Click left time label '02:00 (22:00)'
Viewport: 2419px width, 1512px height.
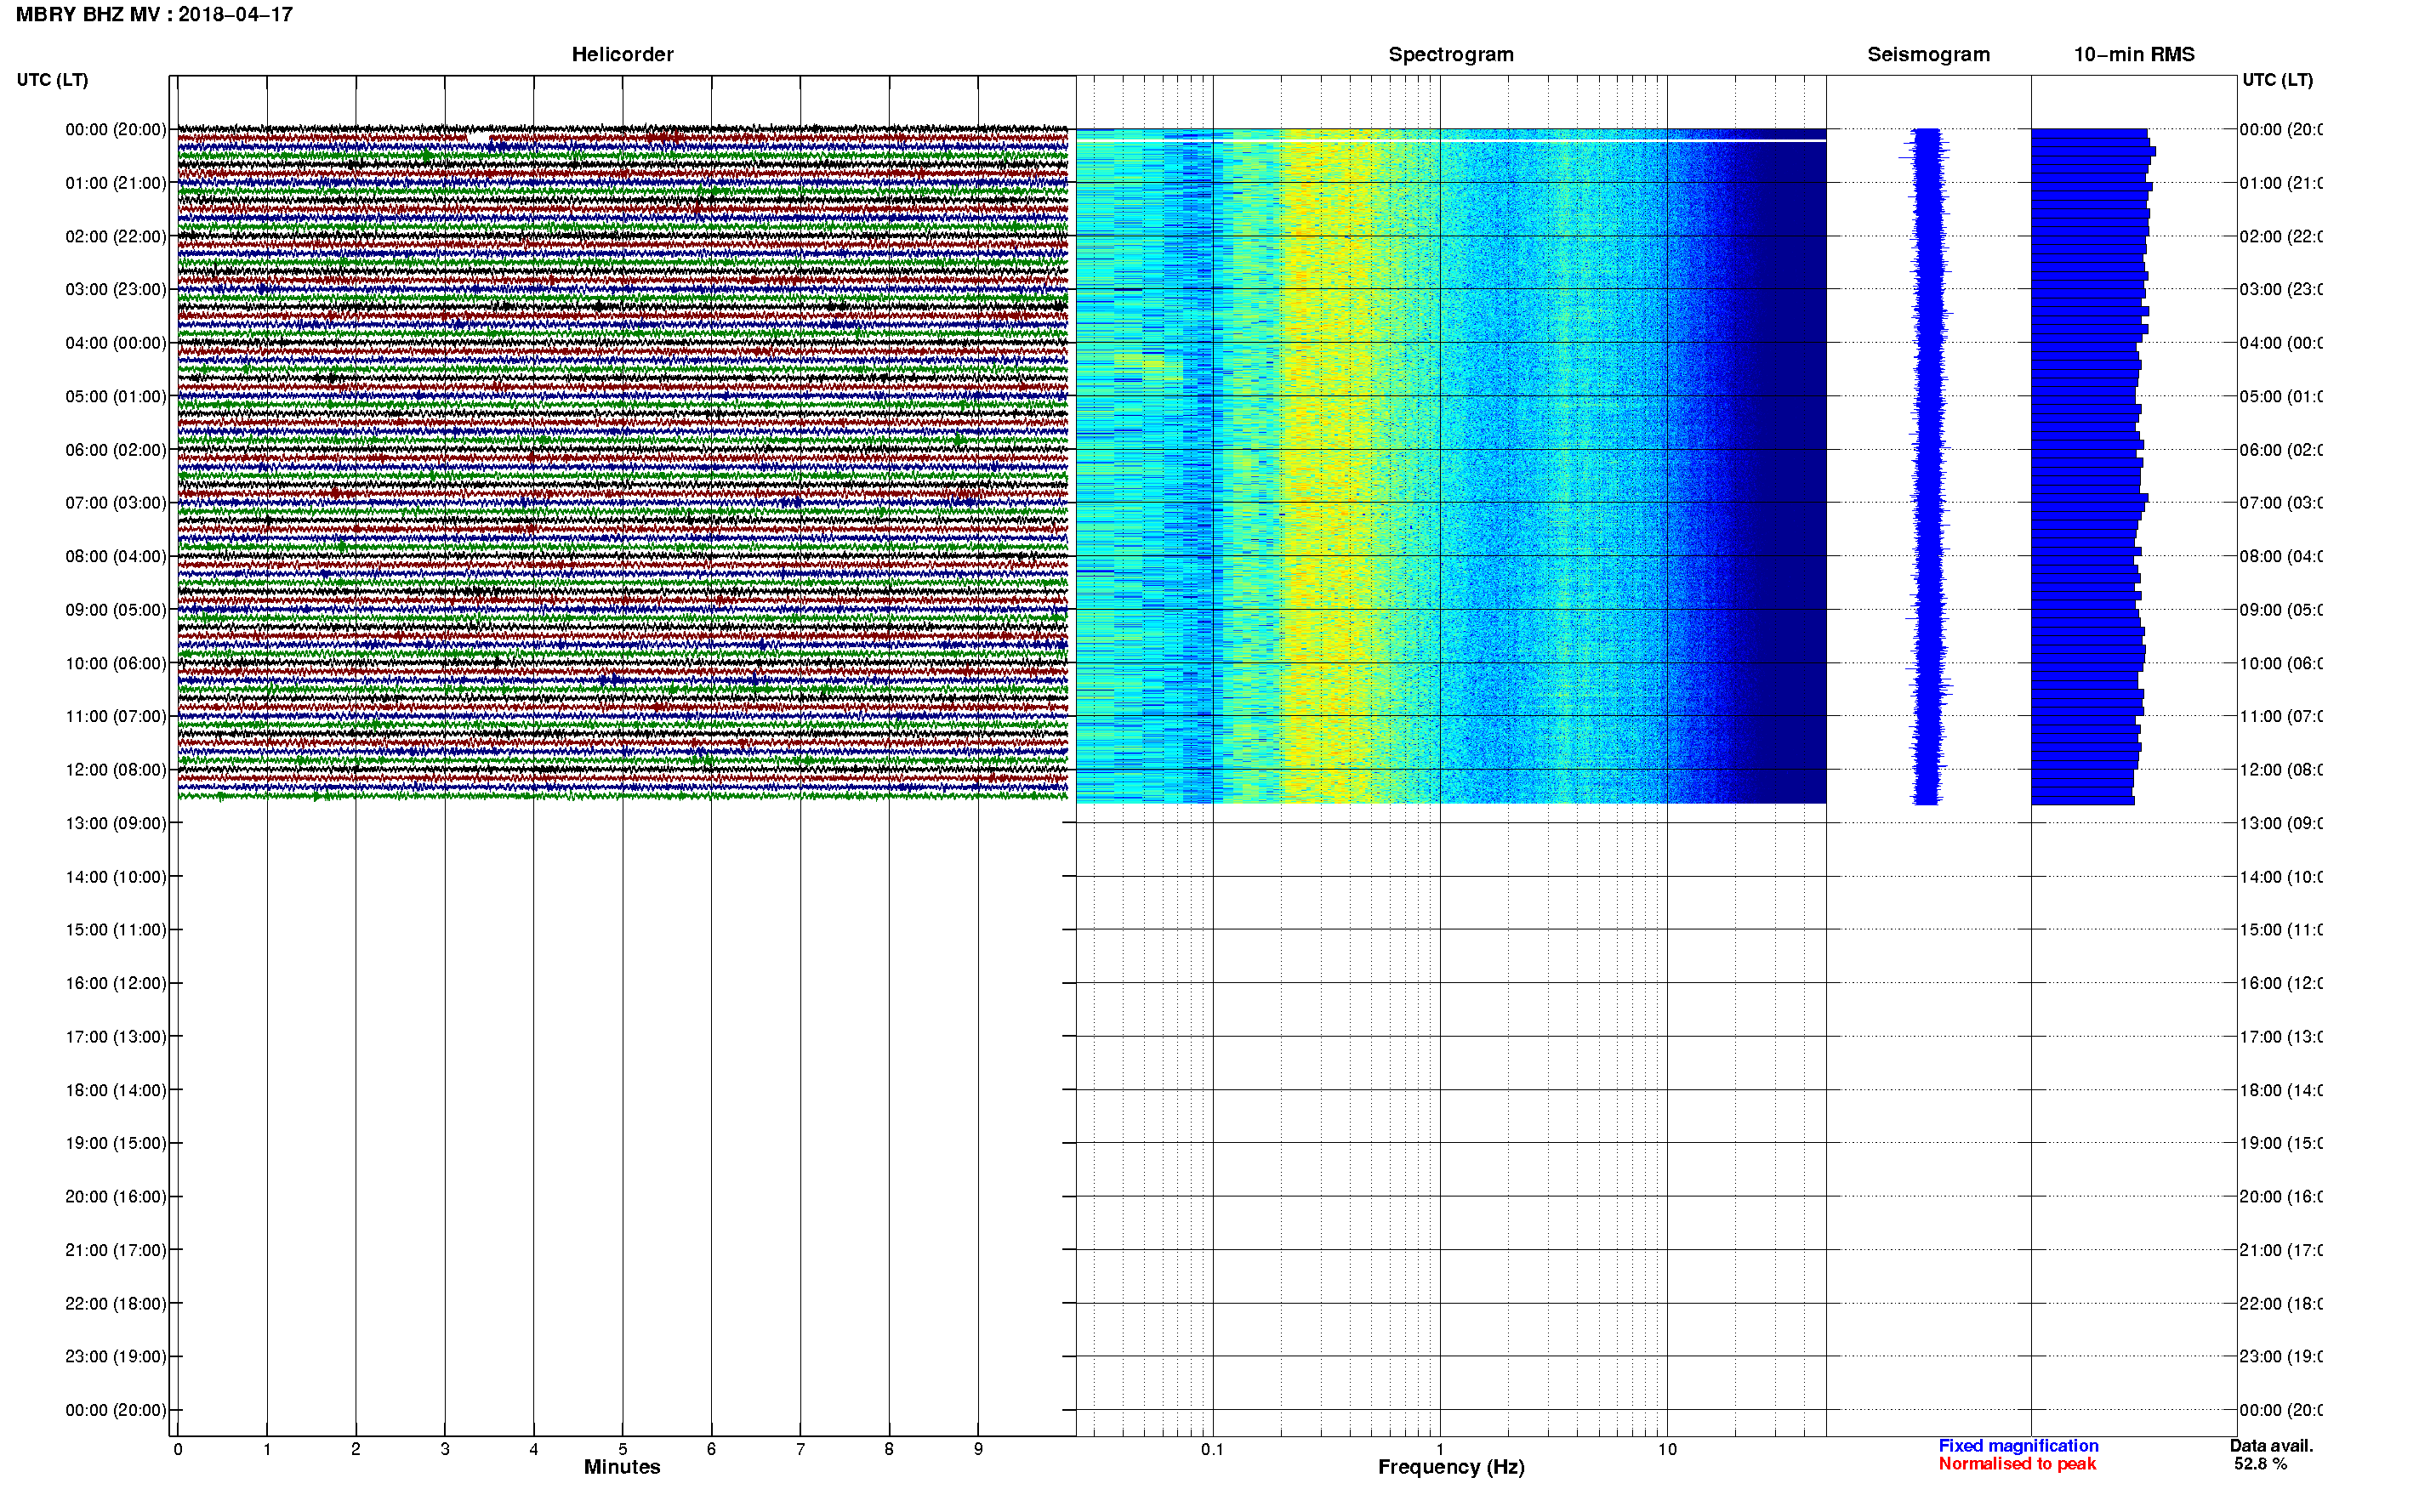116,237
